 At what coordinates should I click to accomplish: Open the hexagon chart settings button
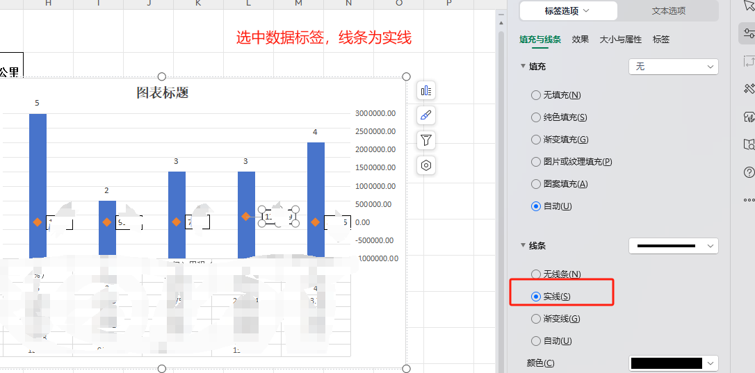point(426,165)
